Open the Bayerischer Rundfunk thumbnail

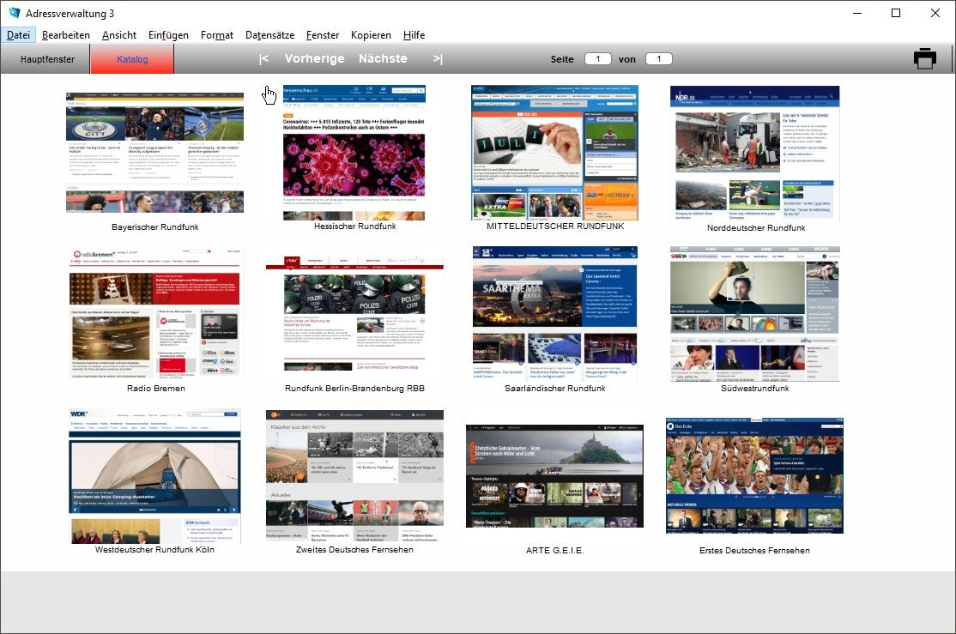click(154, 152)
